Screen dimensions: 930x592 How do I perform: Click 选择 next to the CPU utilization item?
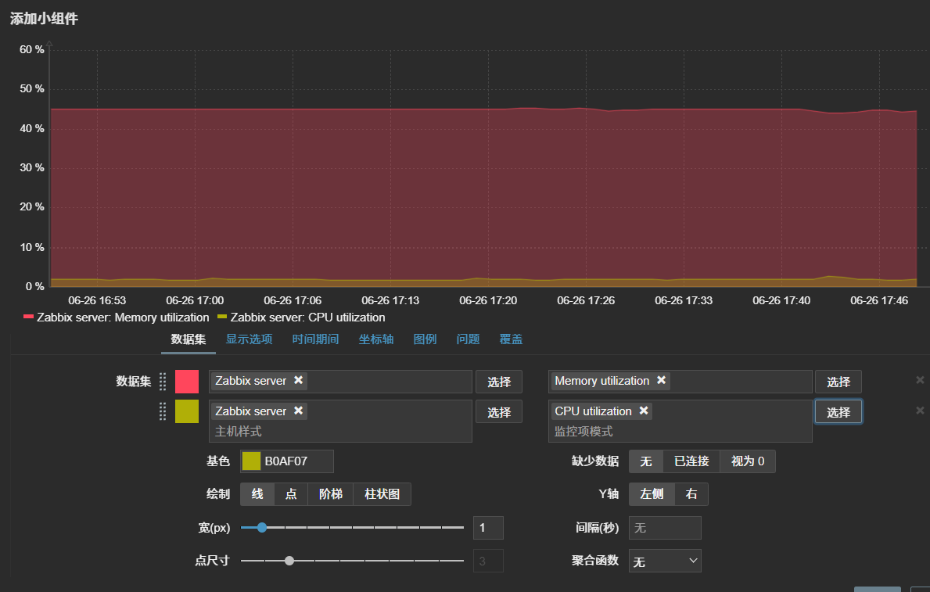coord(838,411)
